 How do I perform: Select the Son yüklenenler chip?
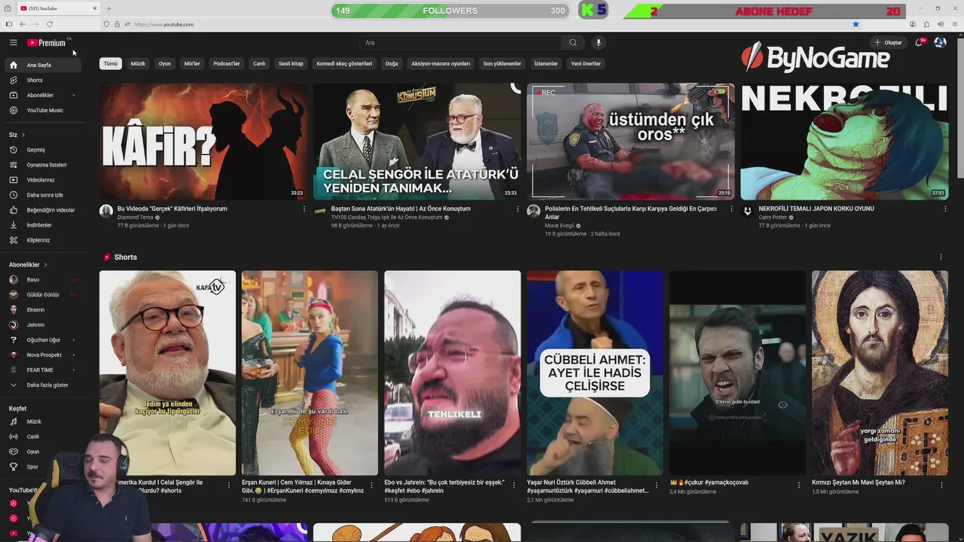click(x=502, y=64)
